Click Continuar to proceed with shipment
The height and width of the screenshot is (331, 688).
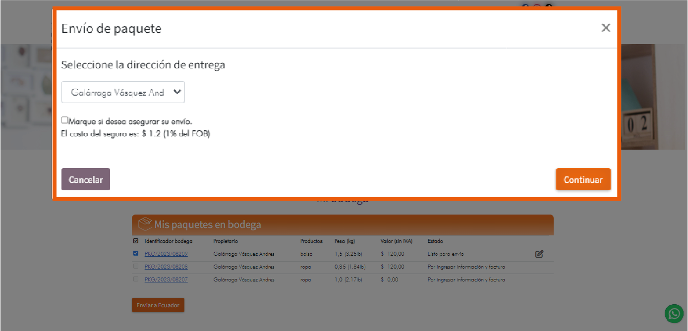point(583,179)
